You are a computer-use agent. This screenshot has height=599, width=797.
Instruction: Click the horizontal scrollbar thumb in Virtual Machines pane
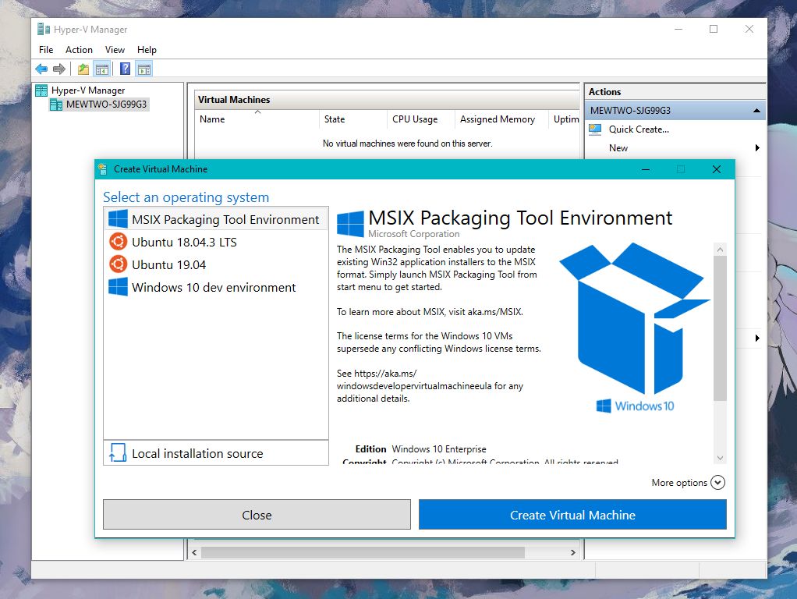pos(363,553)
